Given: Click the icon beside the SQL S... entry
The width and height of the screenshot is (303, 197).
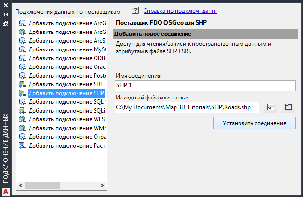Looking at the screenshot, I should (22, 102).
